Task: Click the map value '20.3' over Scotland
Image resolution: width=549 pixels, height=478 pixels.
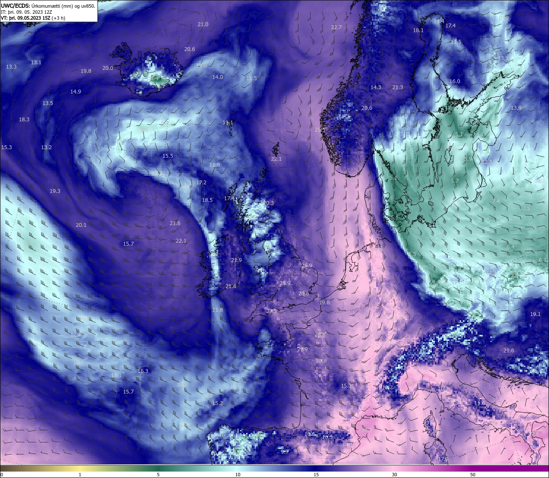Action: click(x=268, y=203)
